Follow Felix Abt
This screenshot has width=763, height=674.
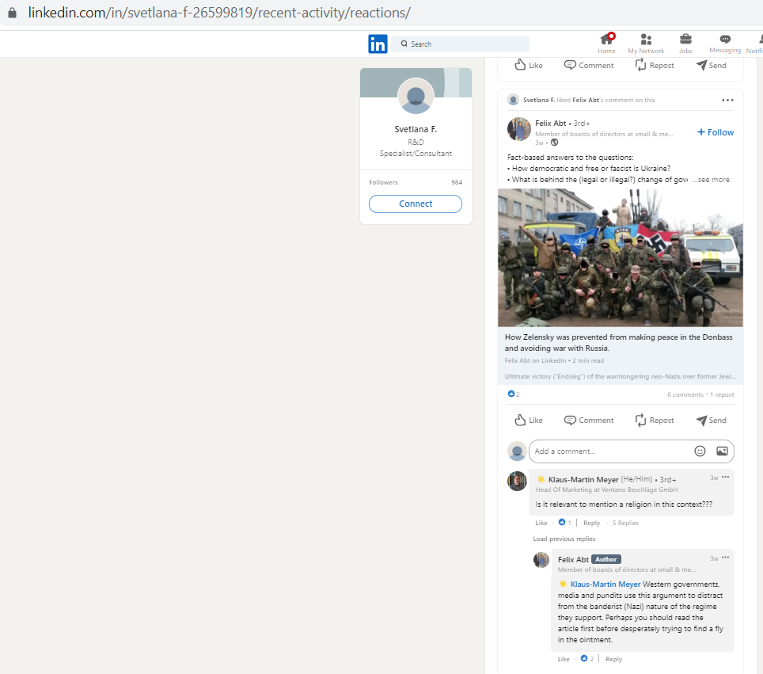(x=716, y=132)
